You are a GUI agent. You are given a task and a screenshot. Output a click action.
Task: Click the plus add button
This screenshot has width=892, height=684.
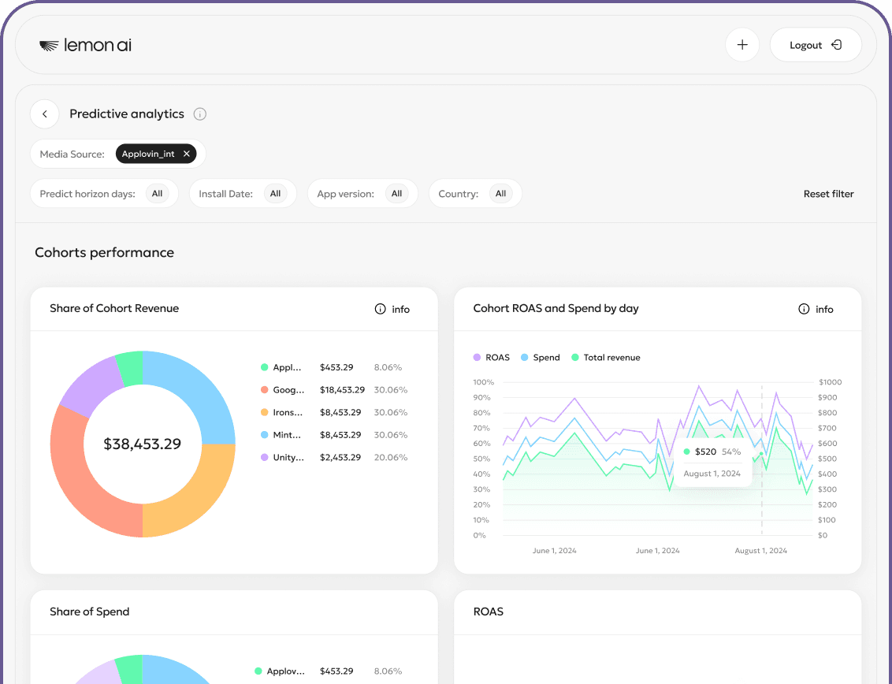click(741, 46)
